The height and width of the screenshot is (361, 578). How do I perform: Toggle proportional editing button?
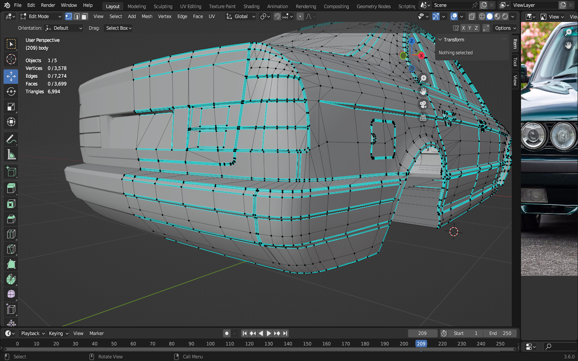[300, 16]
